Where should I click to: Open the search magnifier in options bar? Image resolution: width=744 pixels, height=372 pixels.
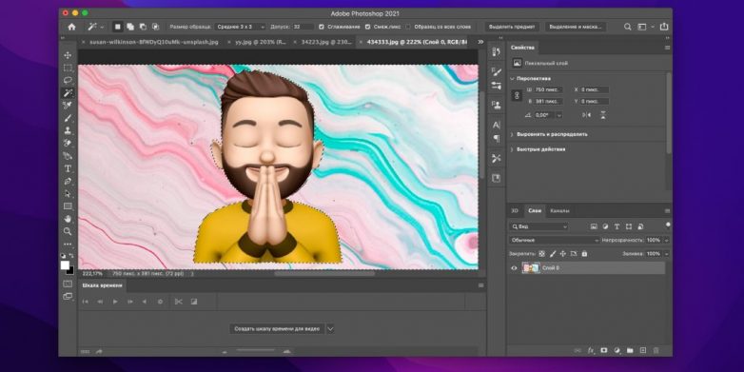tap(628, 27)
